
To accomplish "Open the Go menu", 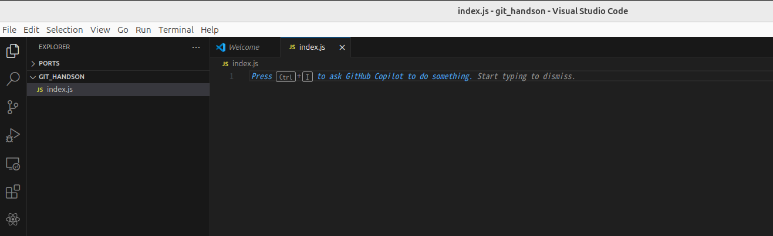I will click(123, 30).
